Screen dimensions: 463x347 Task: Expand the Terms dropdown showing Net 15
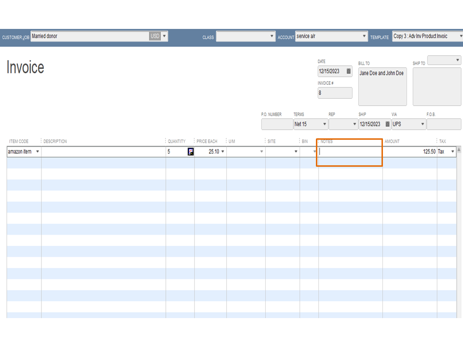click(x=325, y=124)
